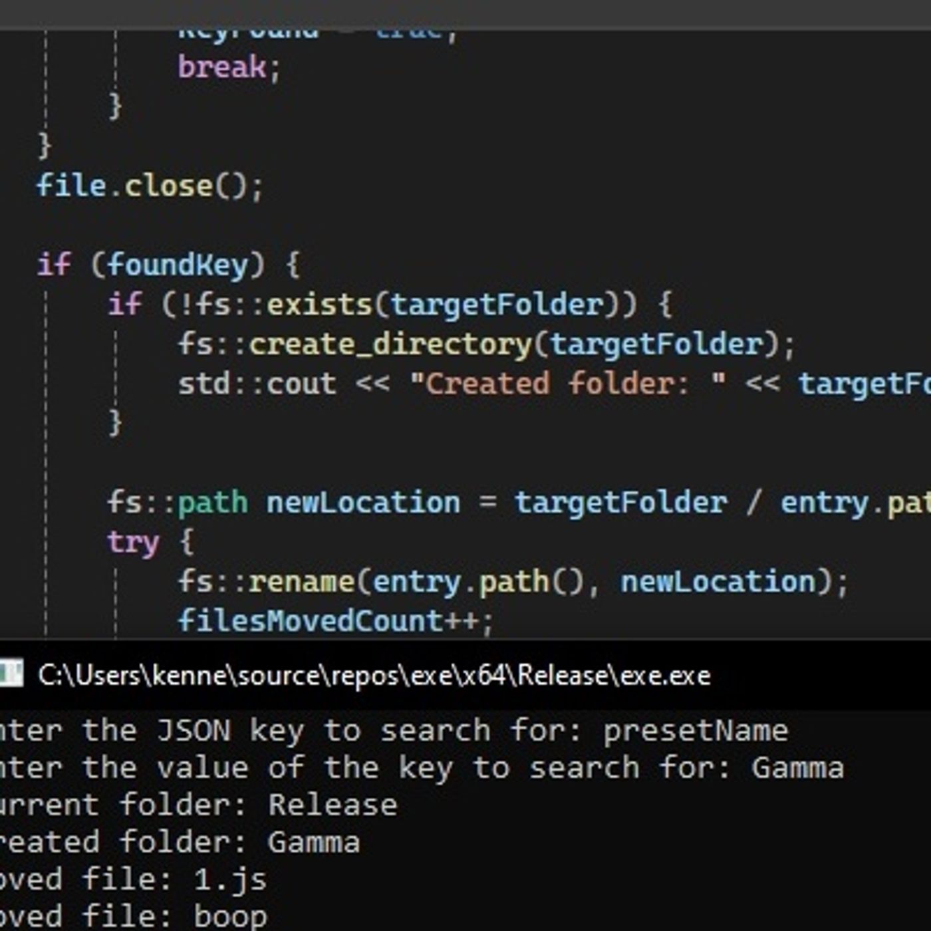Click the 'break;' statement in the code
Viewport: 931px width, 931px height.
[230, 67]
